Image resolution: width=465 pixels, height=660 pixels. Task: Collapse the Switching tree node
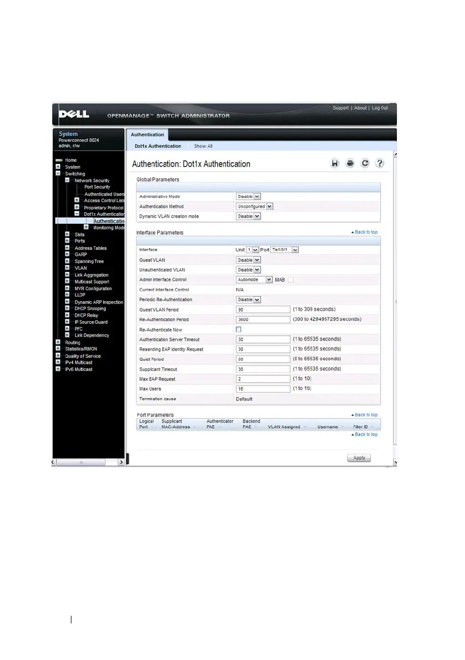(58, 173)
